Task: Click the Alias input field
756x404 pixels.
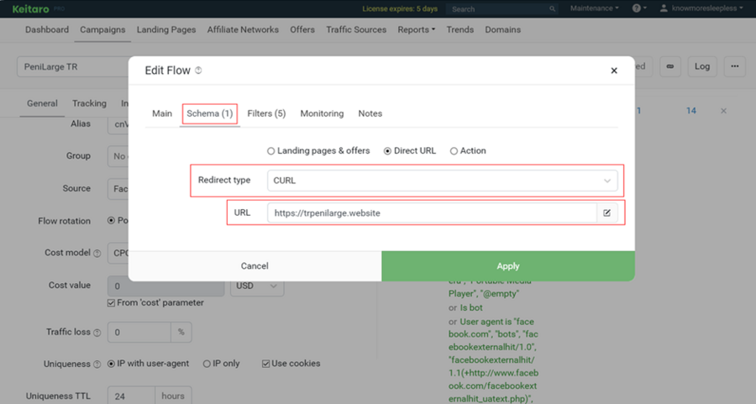Action: (118, 124)
